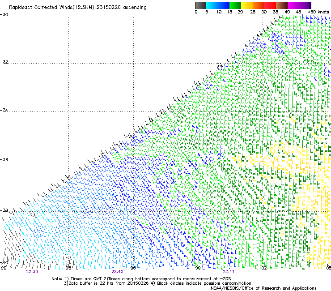Click the green 15-20 knots legend swatch
The width and height of the screenshot is (331, 291).
pyautogui.click(x=235, y=5)
